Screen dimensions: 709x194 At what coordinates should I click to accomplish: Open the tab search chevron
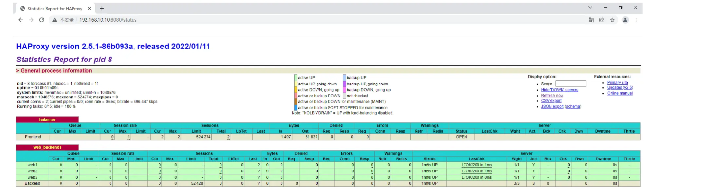click(590, 8)
